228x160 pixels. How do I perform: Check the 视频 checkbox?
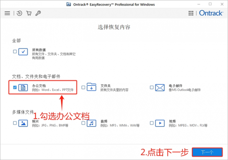[152, 123]
